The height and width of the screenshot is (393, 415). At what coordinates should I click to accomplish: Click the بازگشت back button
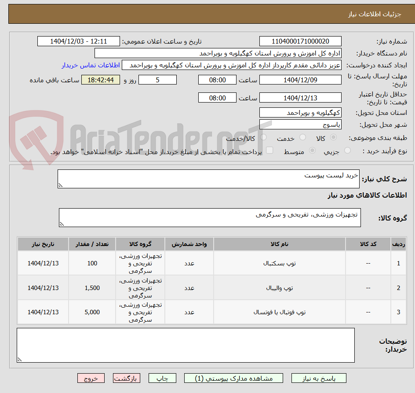coord(127,378)
